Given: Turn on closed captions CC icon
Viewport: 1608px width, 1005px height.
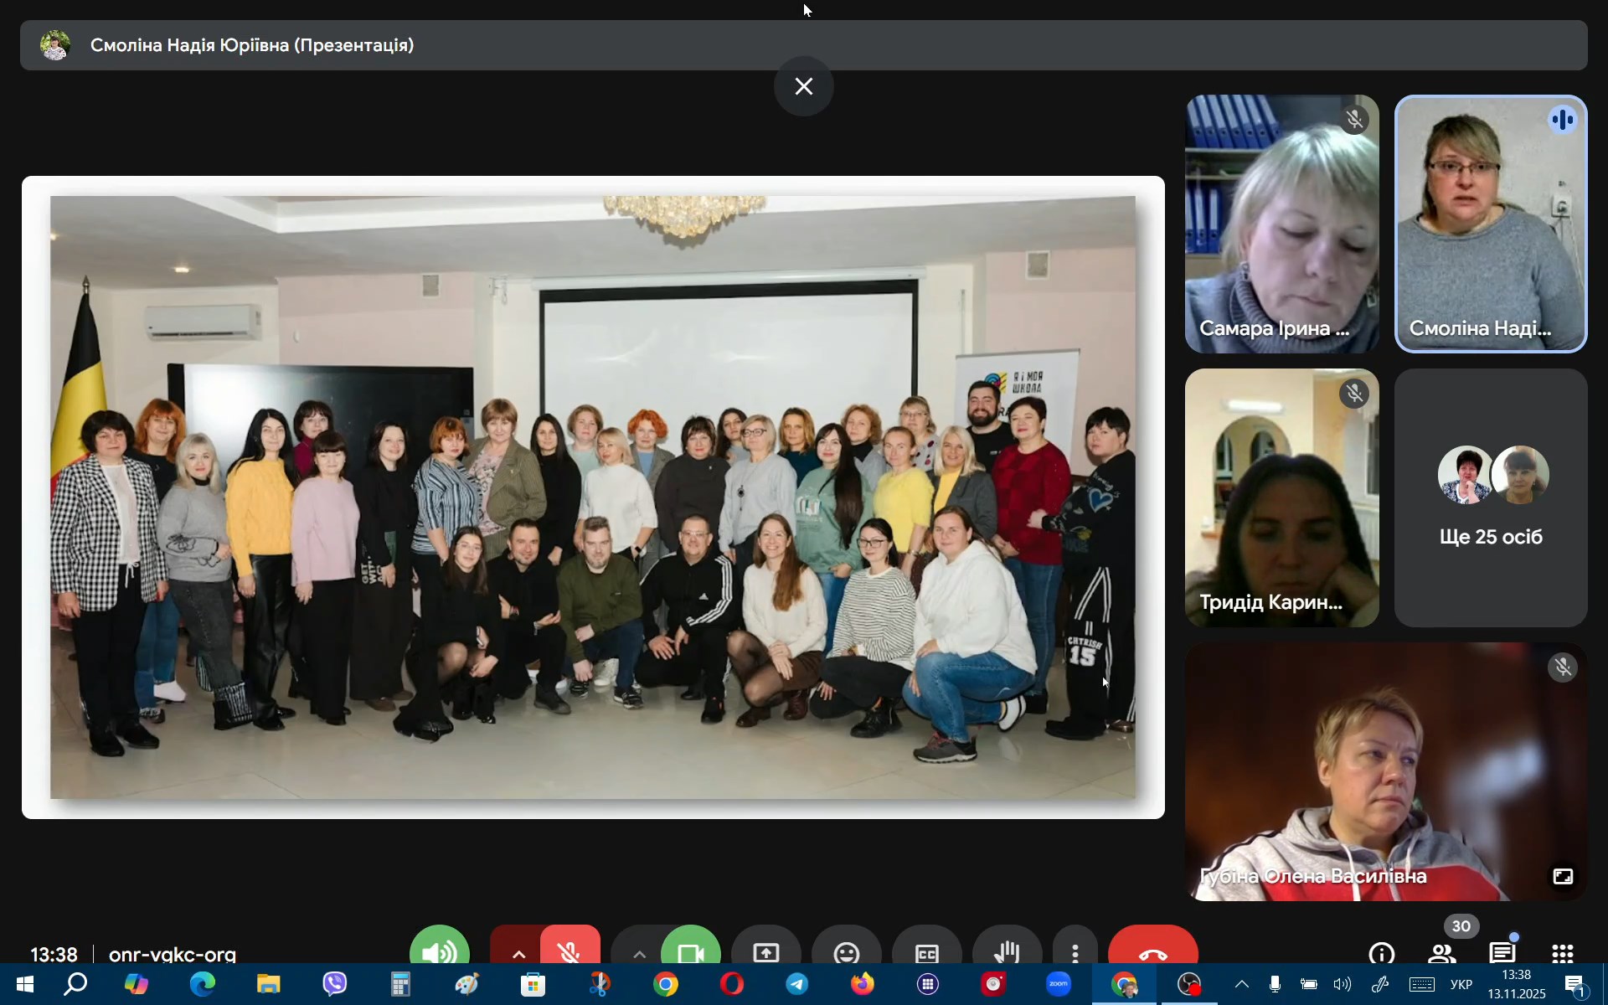Looking at the screenshot, I should tap(926, 952).
